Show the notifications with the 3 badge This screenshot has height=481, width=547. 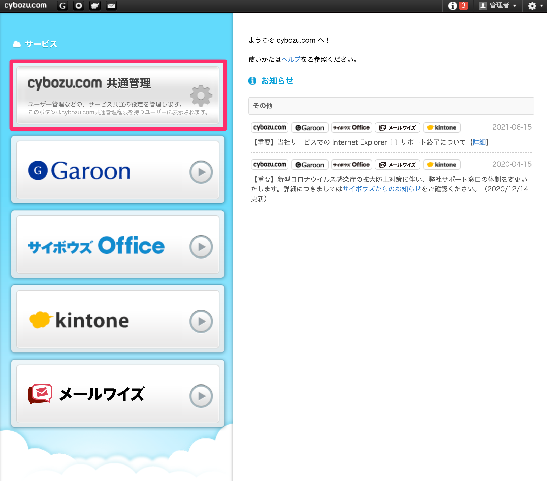[458, 6]
